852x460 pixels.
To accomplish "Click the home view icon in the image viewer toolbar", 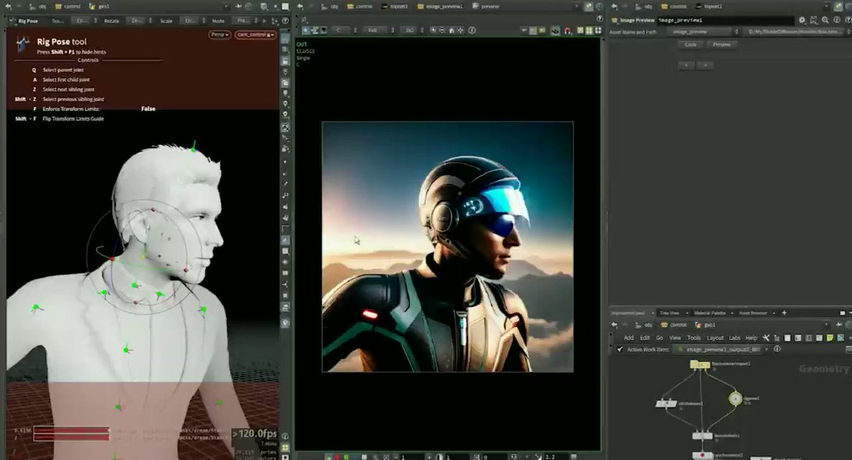I will pos(450,30).
